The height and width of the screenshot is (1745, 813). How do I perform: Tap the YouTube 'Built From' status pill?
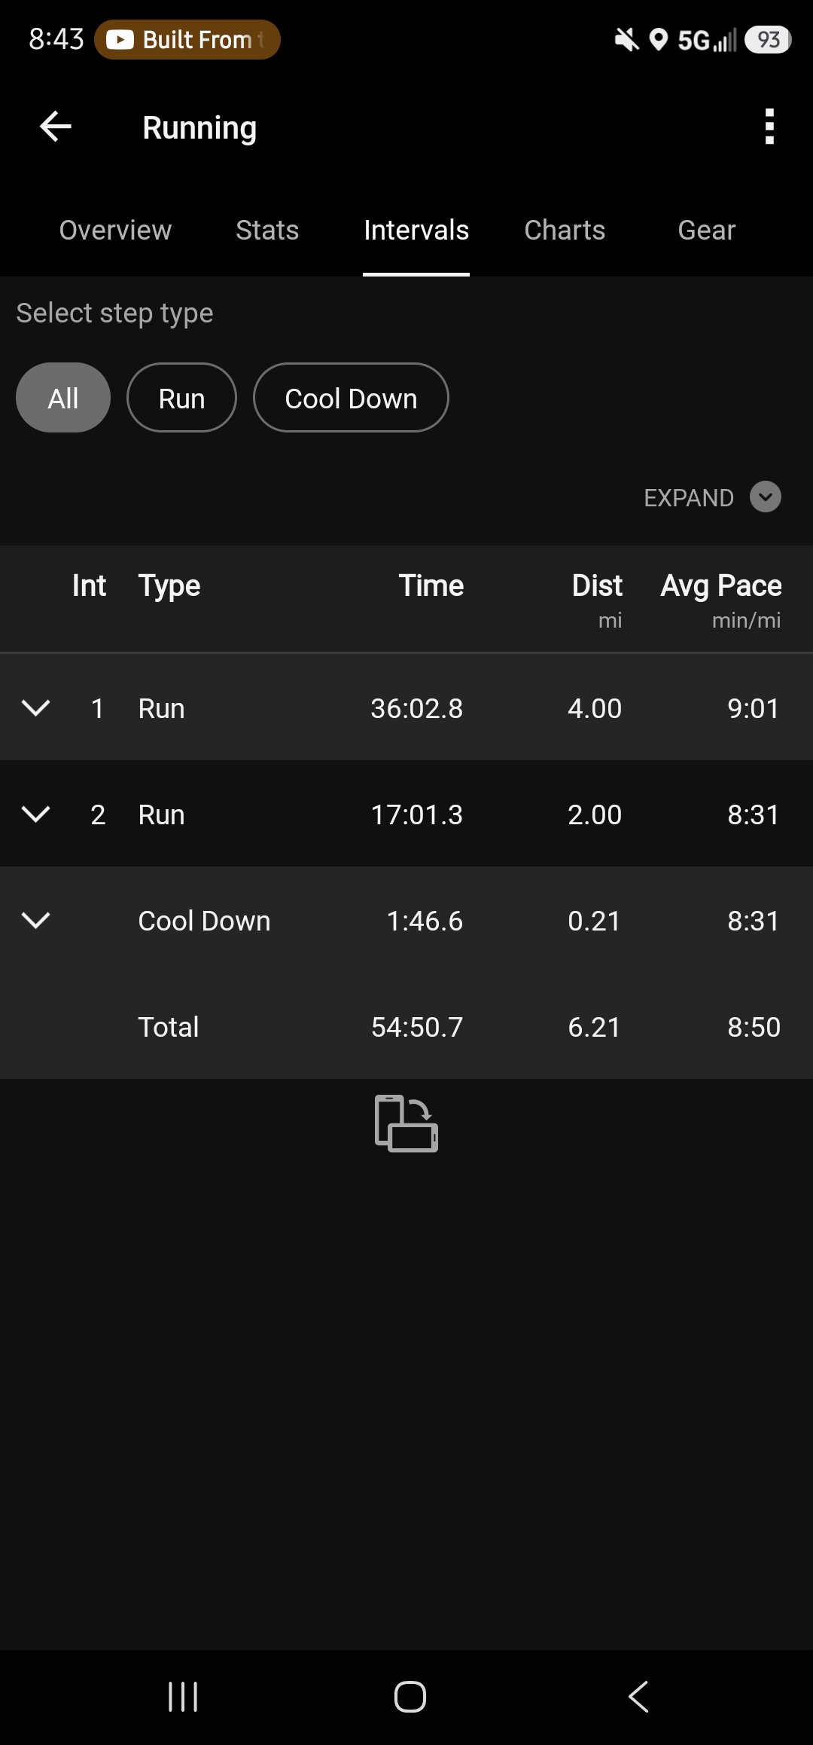[187, 39]
